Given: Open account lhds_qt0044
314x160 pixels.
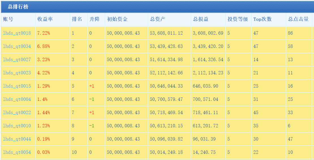Looking at the screenshot, I should tap(17, 139).
